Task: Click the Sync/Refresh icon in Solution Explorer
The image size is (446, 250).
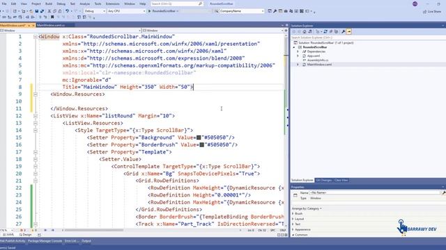Action: pyautogui.click(x=325, y=31)
